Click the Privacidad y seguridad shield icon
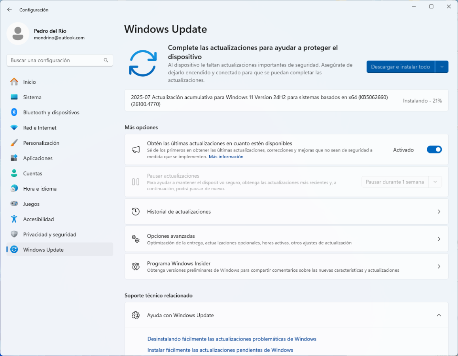Viewport: 458px width, 356px height. [x=14, y=234]
